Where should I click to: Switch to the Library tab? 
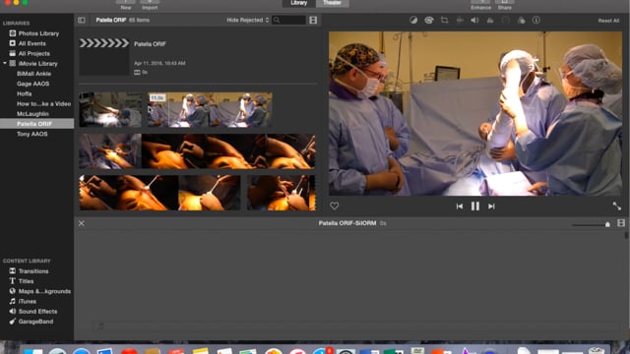click(x=298, y=3)
